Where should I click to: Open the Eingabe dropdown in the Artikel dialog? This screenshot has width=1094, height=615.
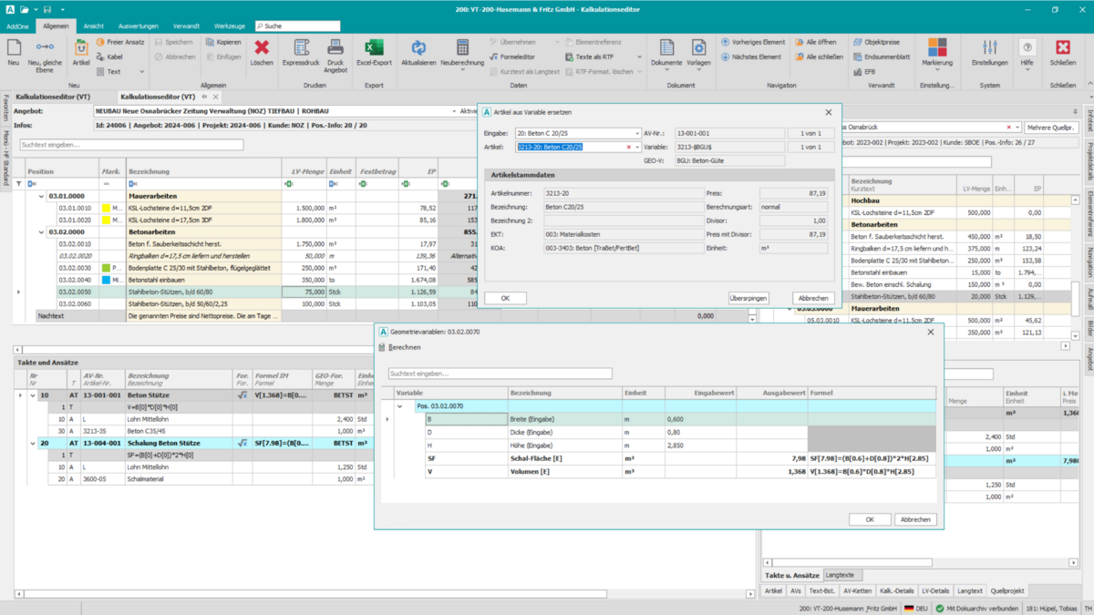pyautogui.click(x=637, y=134)
